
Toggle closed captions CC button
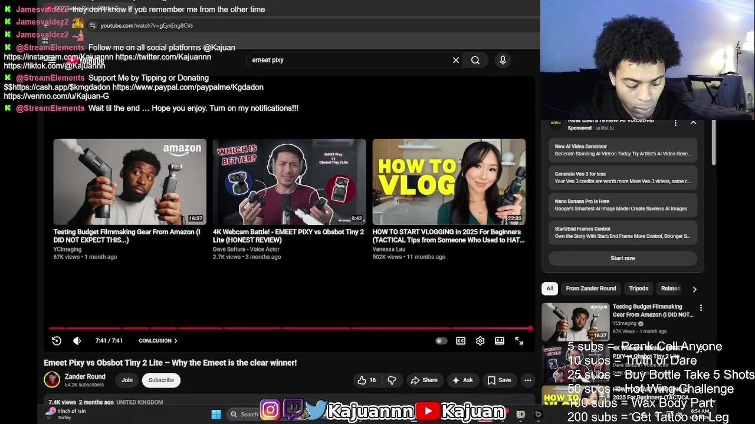tap(461, 340)
